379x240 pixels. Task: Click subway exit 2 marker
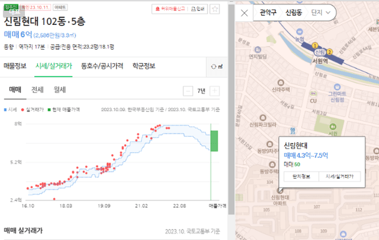(x=330, y=52)
